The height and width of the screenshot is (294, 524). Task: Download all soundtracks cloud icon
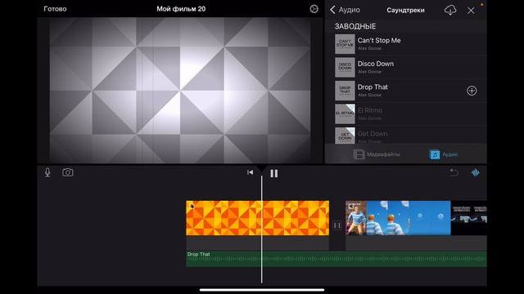pos(450,10)
